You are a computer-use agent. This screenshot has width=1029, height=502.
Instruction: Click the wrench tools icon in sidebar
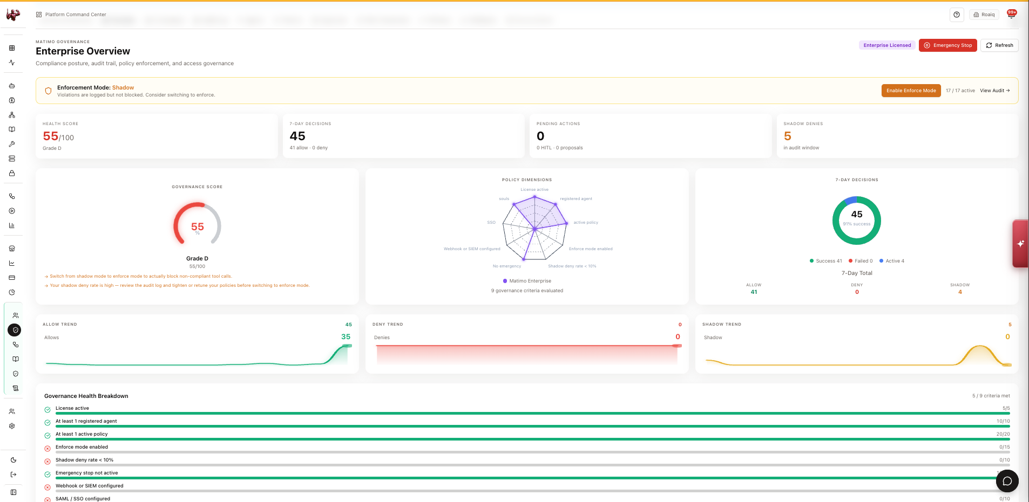click(x=12, y=144)
